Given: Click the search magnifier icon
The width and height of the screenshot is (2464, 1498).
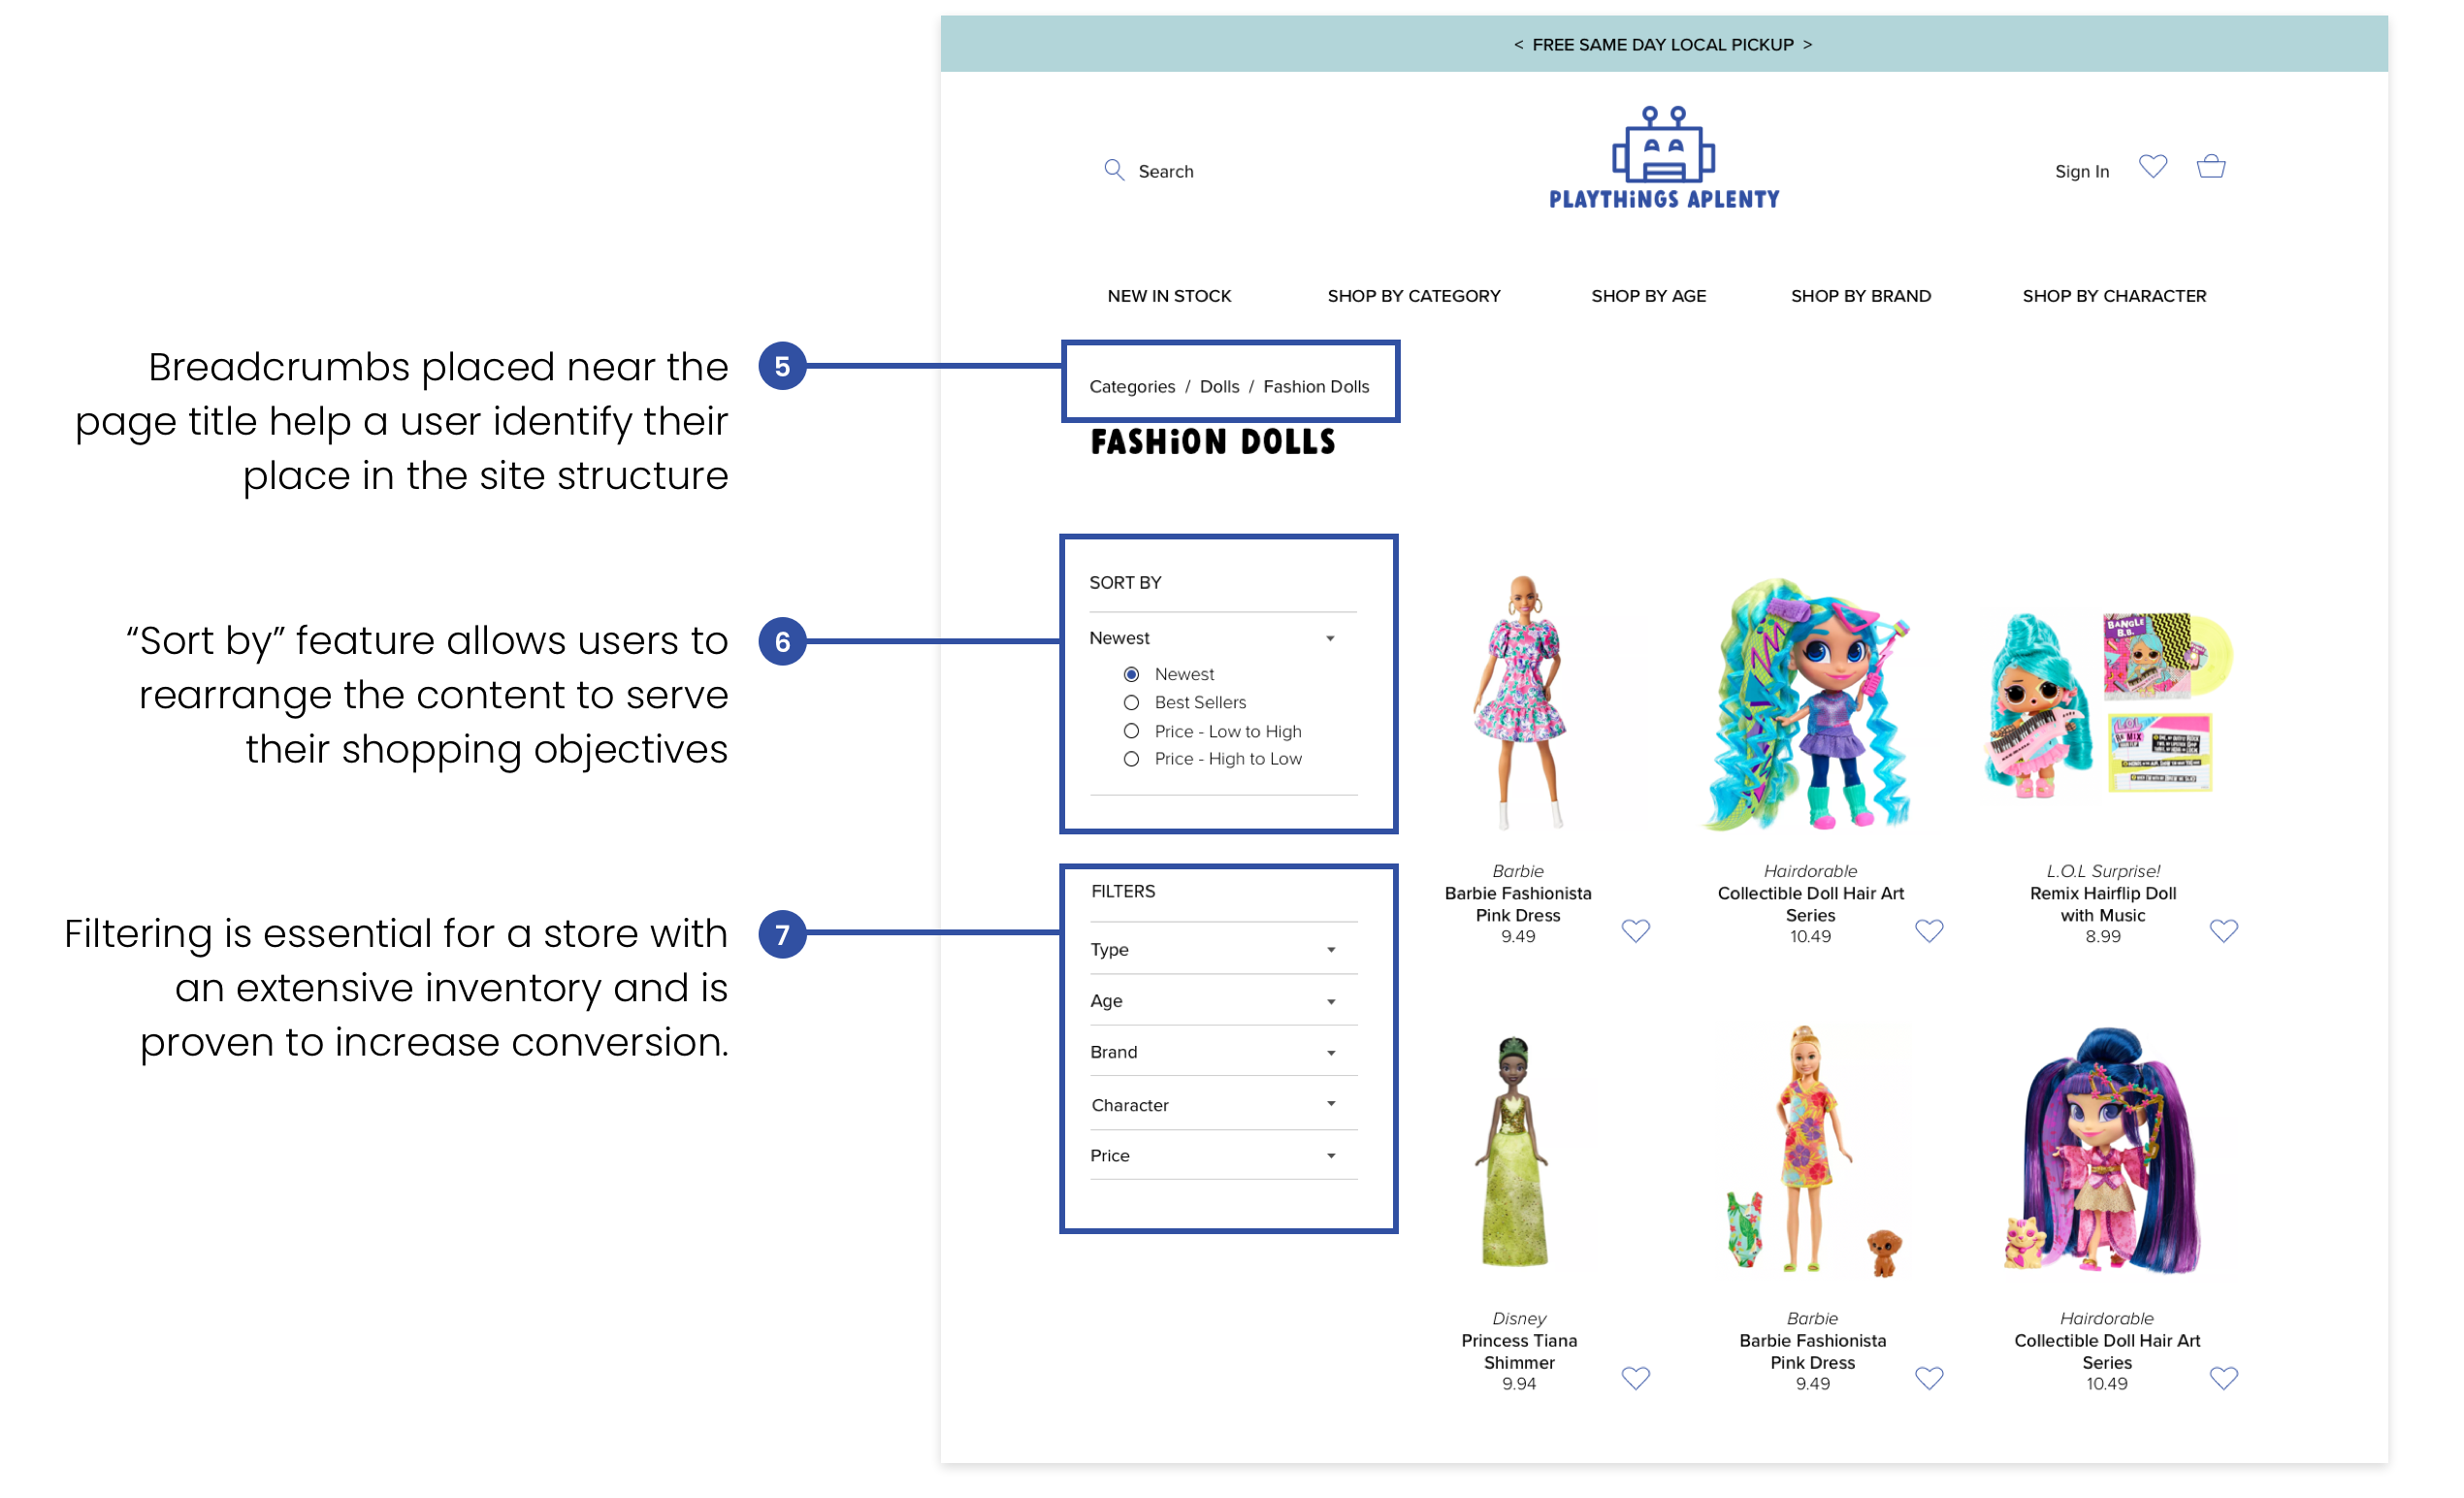Looking at the screenshot, I should click(x=1114, y=170).
